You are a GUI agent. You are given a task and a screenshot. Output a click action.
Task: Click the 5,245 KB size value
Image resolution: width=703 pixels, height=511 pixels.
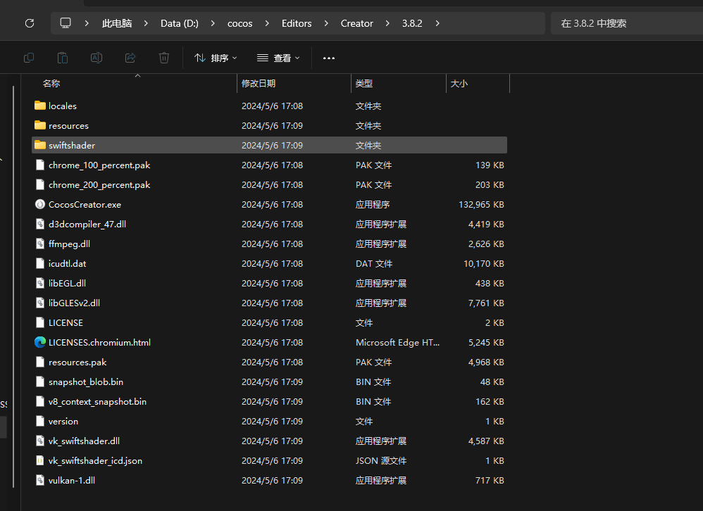coord(486,342)
